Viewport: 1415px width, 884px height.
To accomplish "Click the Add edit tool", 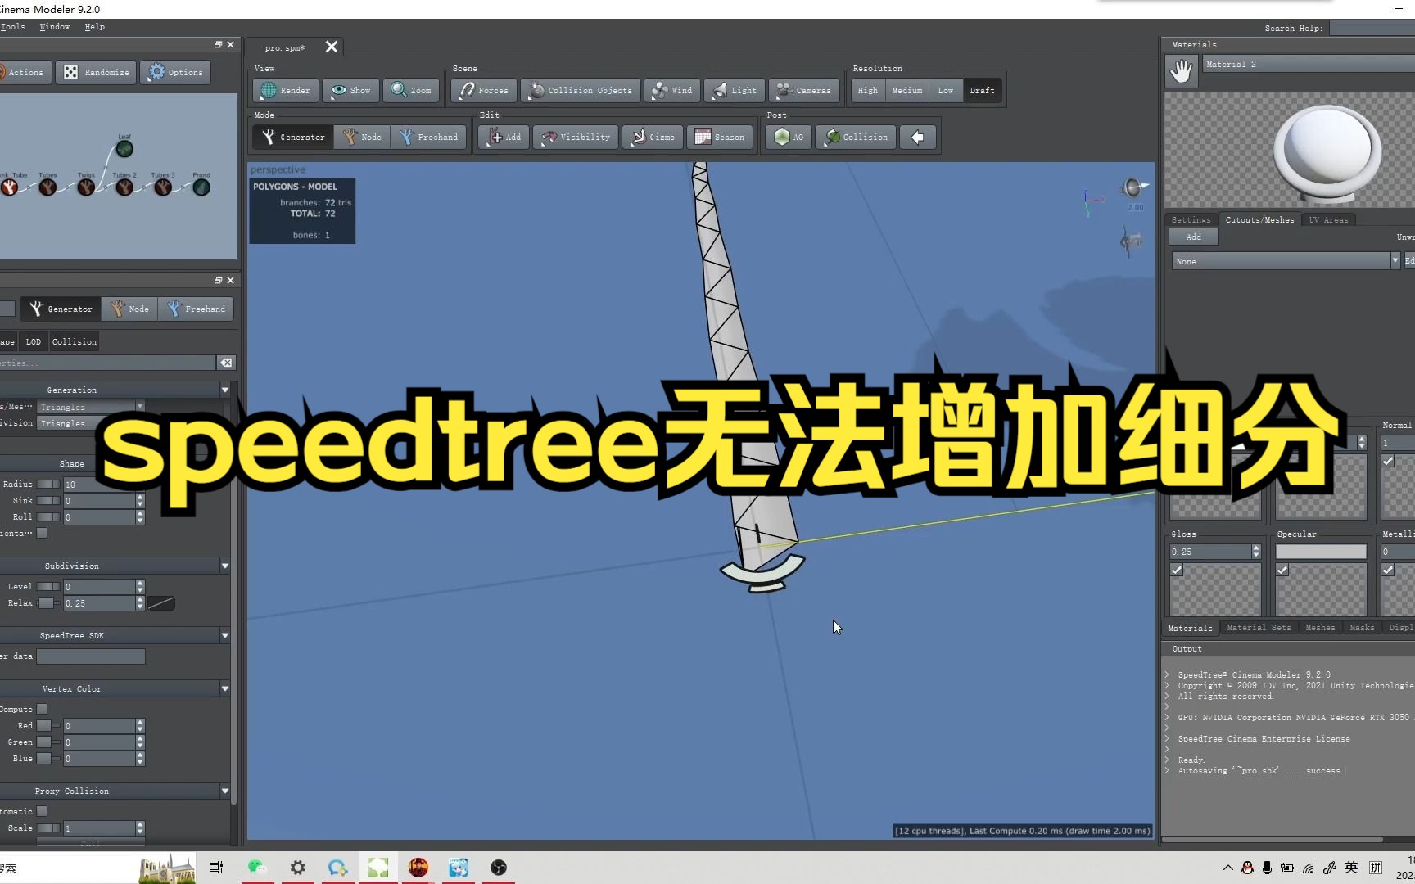I will point(504,137).
